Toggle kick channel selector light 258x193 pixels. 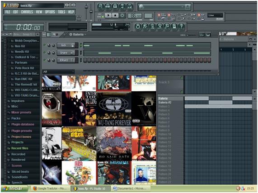(x=81, y=45)
